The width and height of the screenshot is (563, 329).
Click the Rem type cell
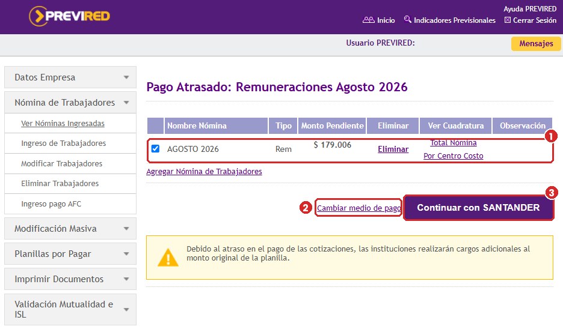283,149
